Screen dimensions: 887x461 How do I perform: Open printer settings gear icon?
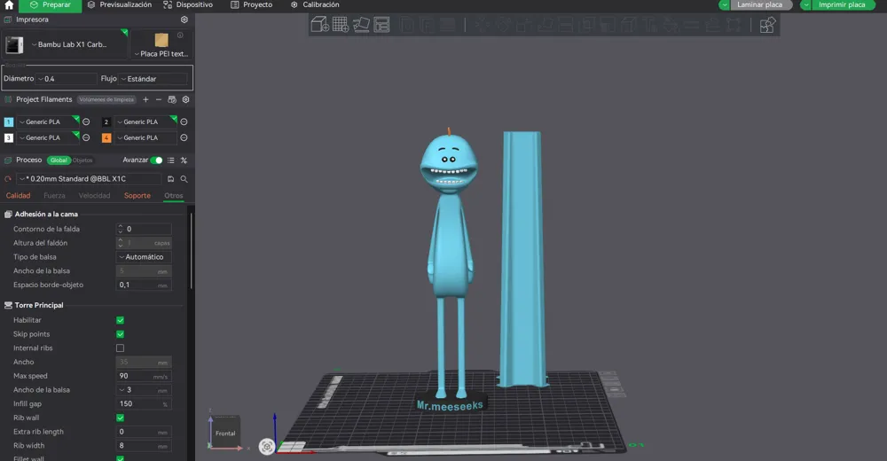click(184, 20)
